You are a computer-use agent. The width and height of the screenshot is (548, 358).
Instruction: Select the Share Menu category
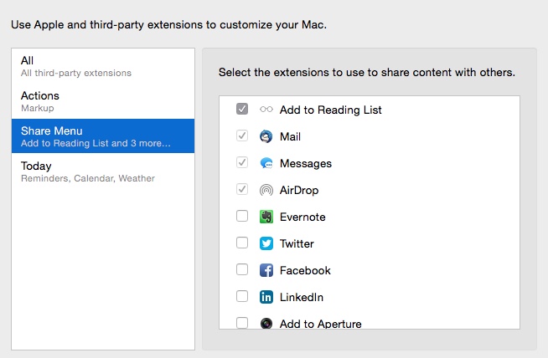[103, 136]
